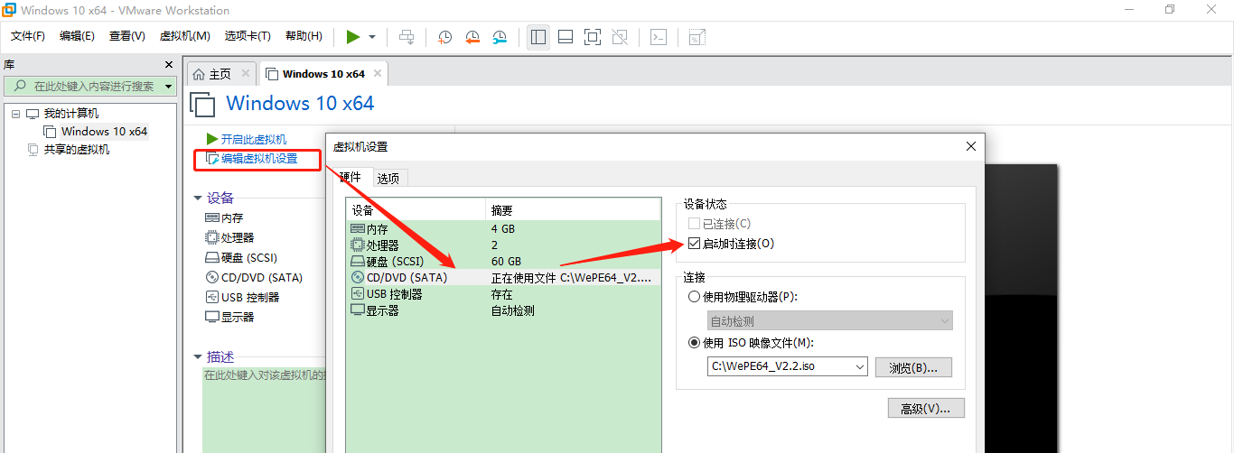Viewport: 1234px width, 453px height.
Task: Click the 设备 column header
Action: point(416,210)
